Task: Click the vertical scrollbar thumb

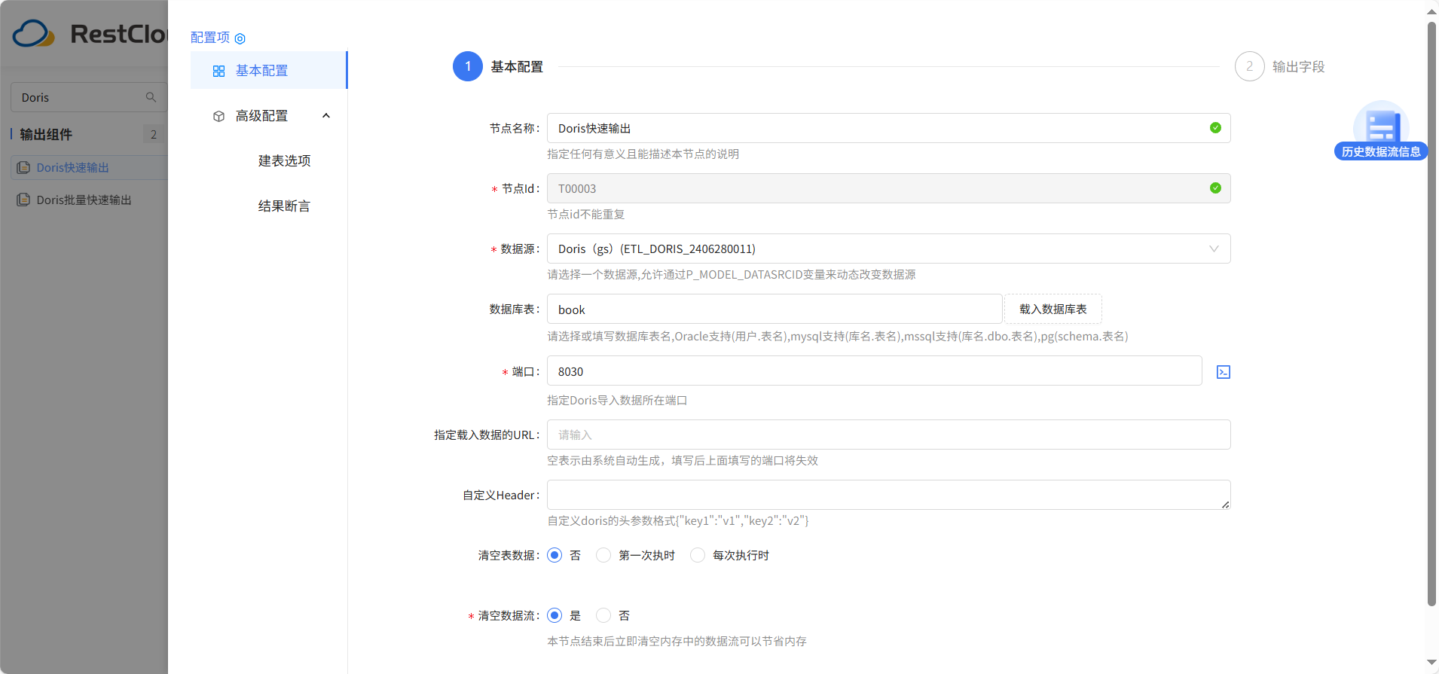Action: click(x=1431, y=313)
